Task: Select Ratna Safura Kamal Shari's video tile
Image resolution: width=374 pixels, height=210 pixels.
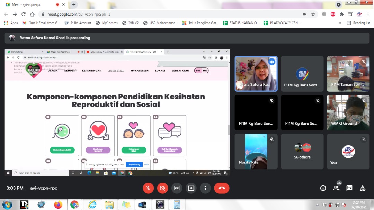Action: coord(256,74)
